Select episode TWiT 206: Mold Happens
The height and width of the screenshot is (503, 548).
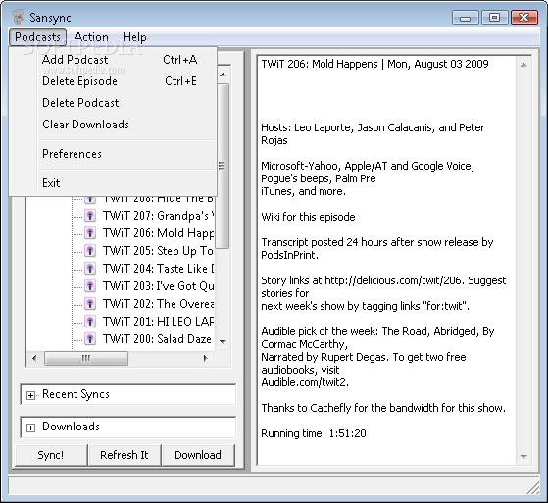click(x=158, y=232)
